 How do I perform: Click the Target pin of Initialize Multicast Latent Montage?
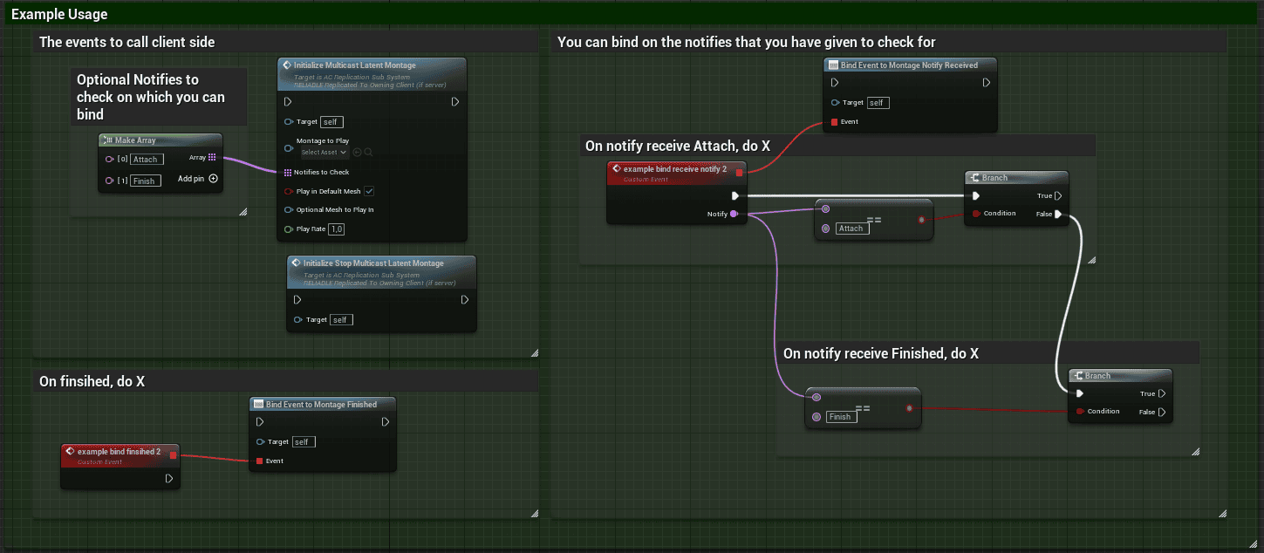[x=289, y=122]
